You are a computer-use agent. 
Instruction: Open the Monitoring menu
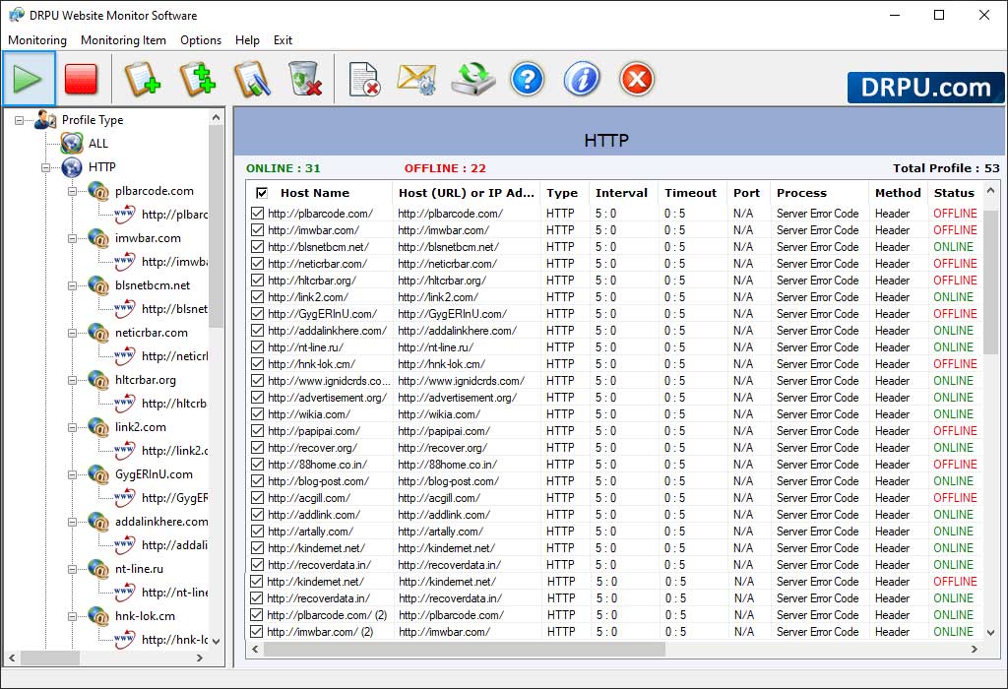pyautogui.click(x=37, y=39)
